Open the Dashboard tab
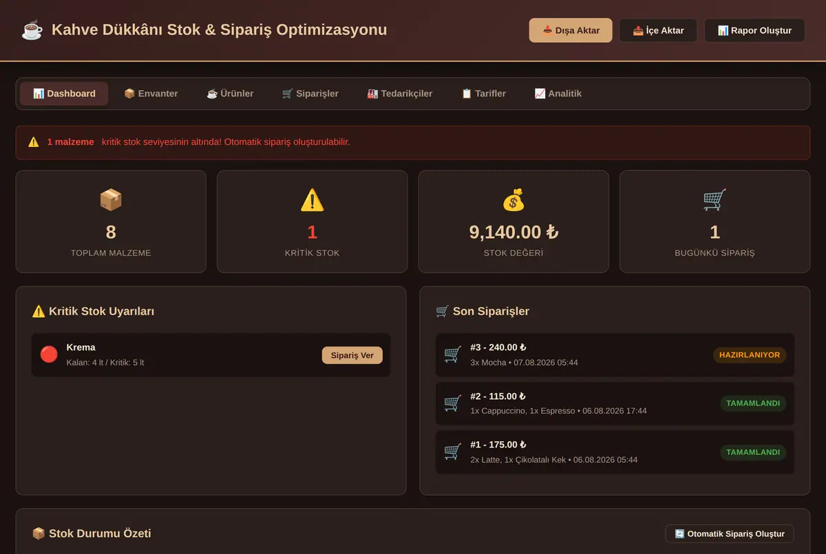Screen dimensions: 826x554 pos(64,93)
